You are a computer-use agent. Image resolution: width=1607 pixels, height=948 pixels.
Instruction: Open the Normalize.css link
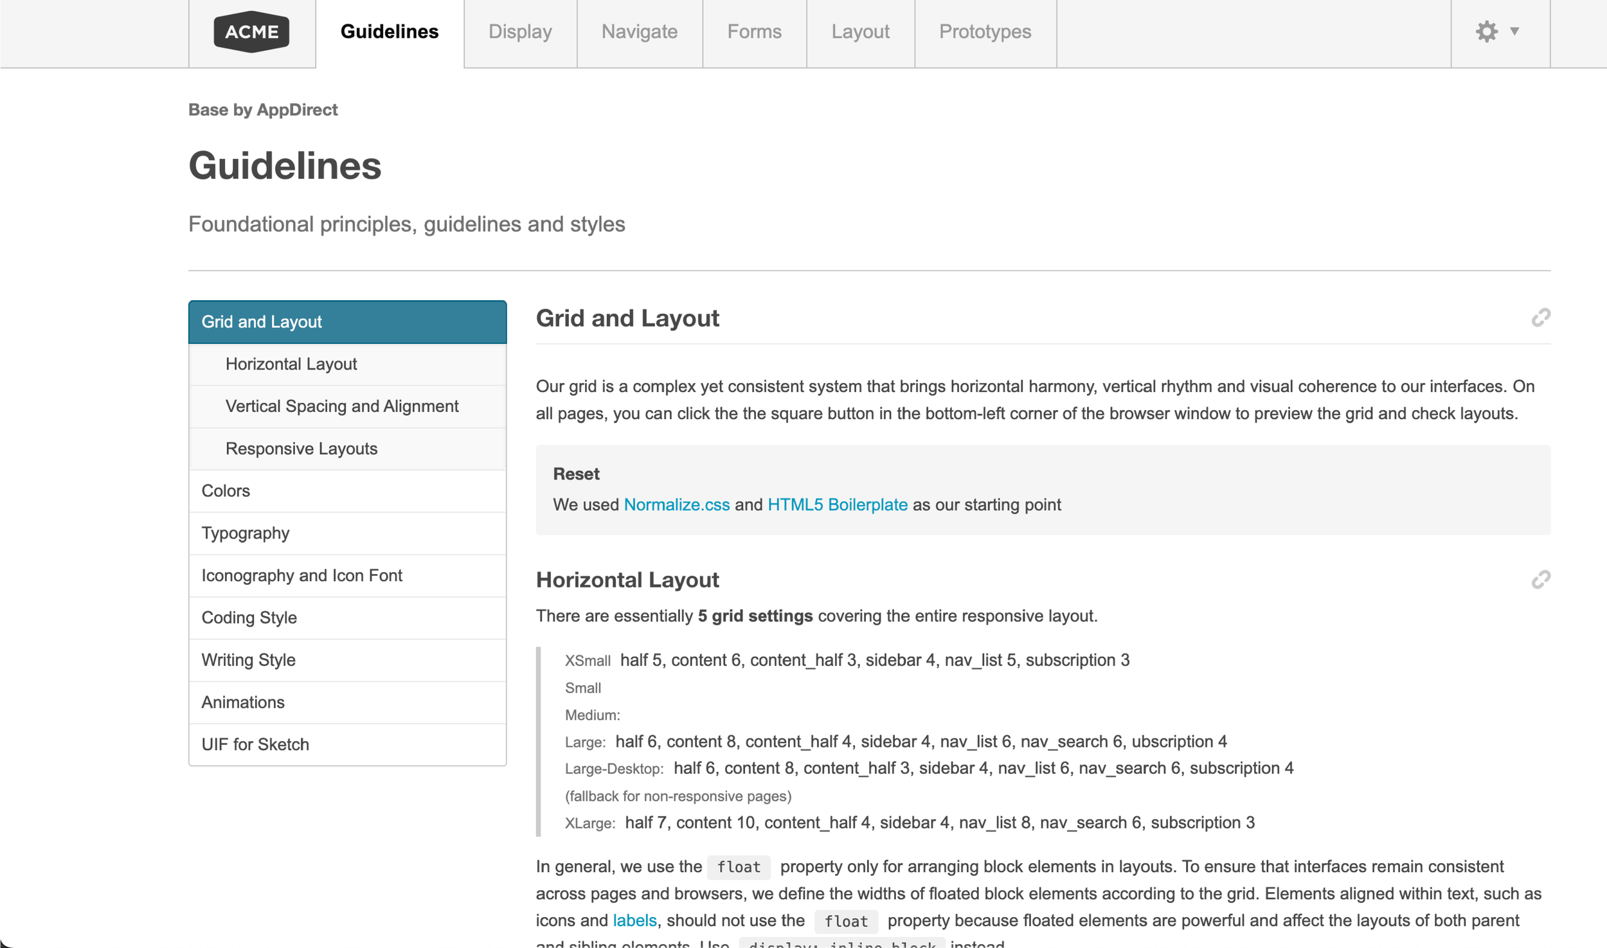point(676,505)
